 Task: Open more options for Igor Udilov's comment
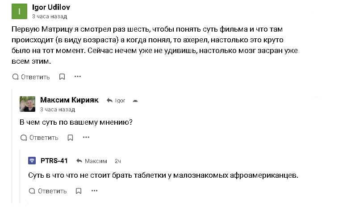78,77
